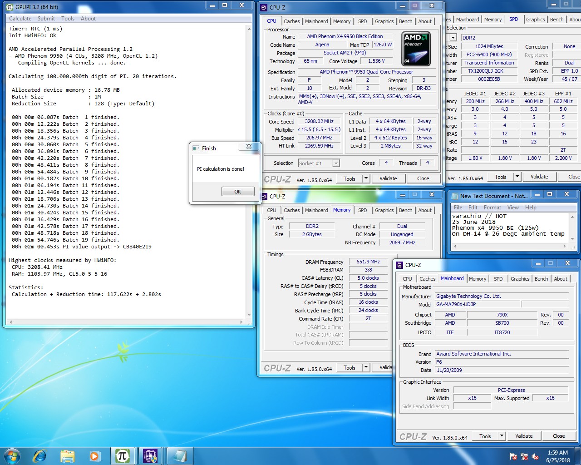Screen dimensions: 581x465
Task: Click Mainboard CPU-Z window title icon
Action: click(399, 265)
